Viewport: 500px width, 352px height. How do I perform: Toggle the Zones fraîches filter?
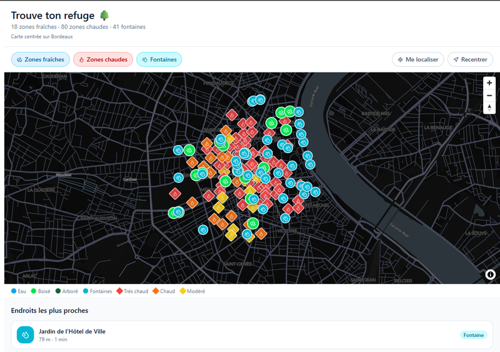pyautogui.click(x=40, y=59)
